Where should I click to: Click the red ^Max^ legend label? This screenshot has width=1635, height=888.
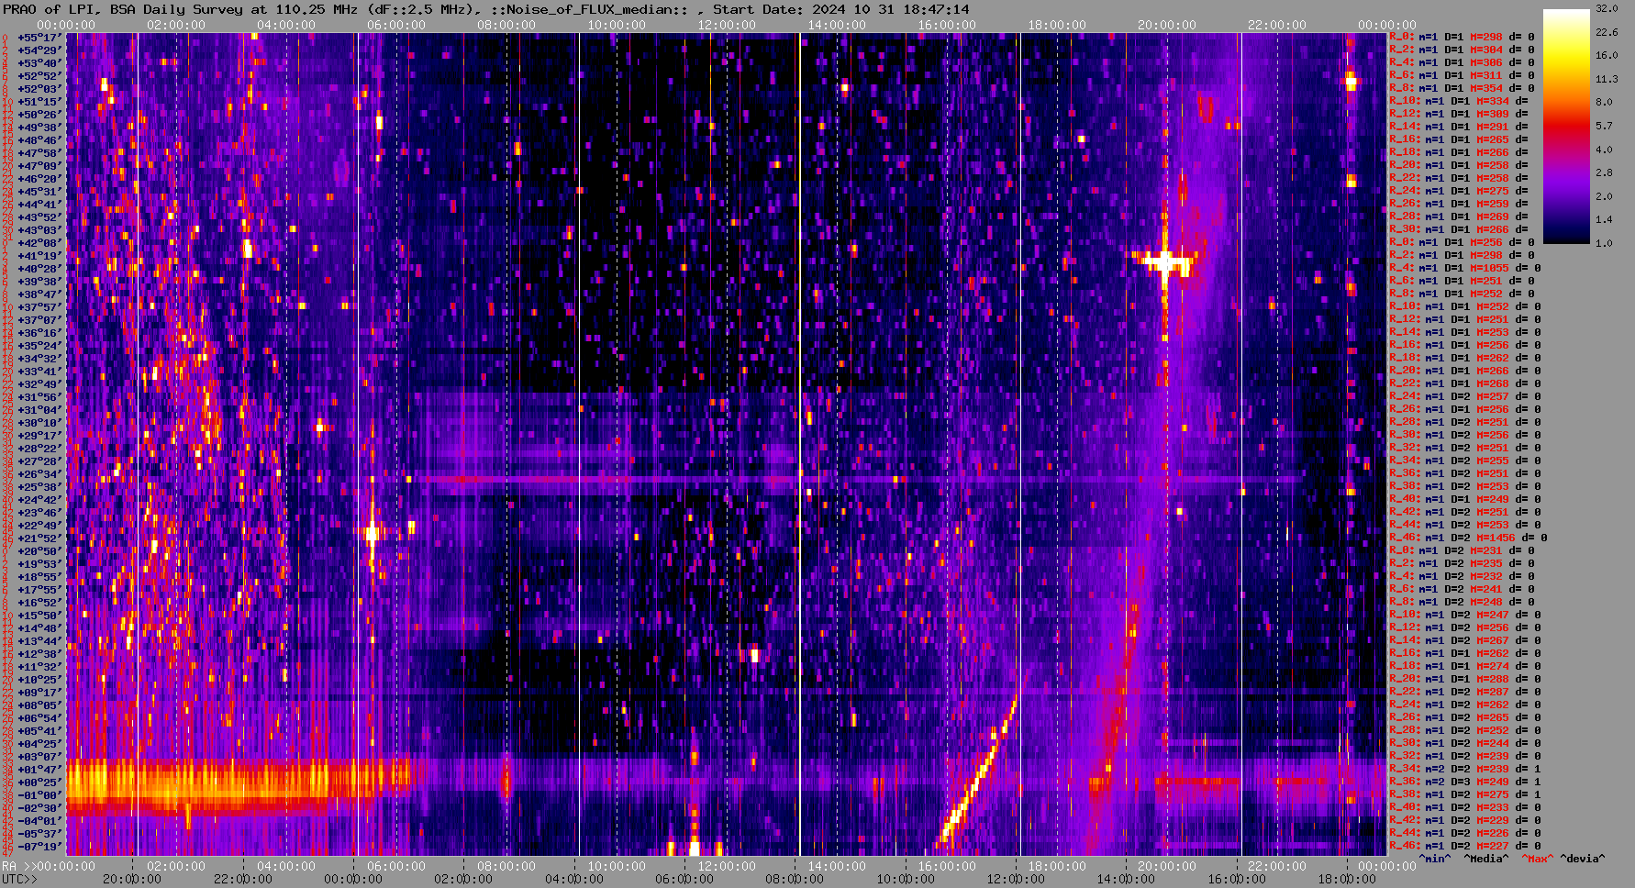click(x=1537, y=859)
